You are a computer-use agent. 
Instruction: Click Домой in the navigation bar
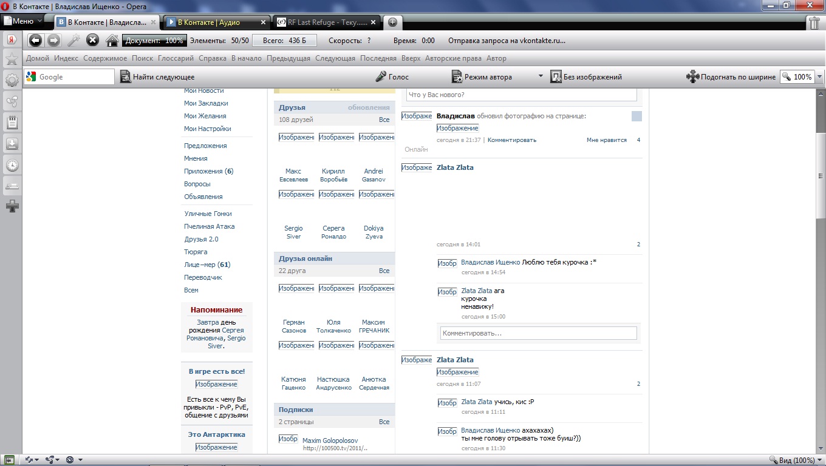[38, 58]
